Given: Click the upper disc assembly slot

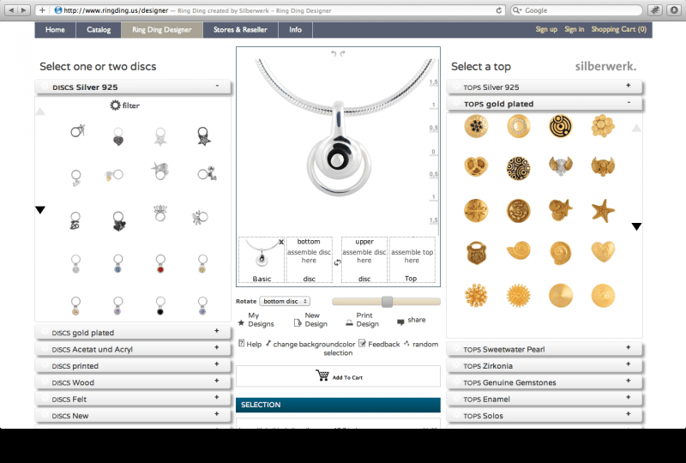Looking at the screenshot, I should coord(364,260).
